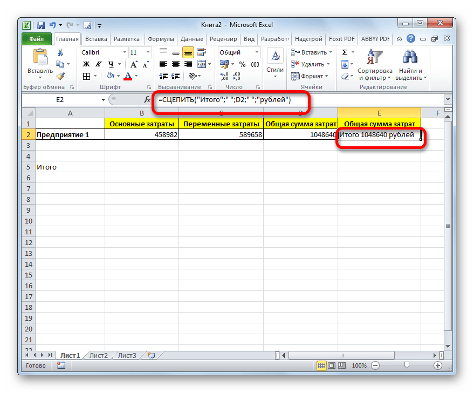
Task: Click the Сортировка и фильтр icon
Action: (374, 57)
